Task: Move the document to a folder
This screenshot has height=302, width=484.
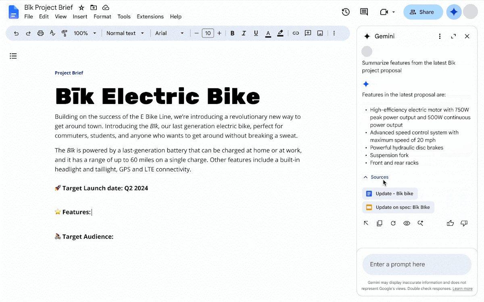Action: (x=94, y=8)
